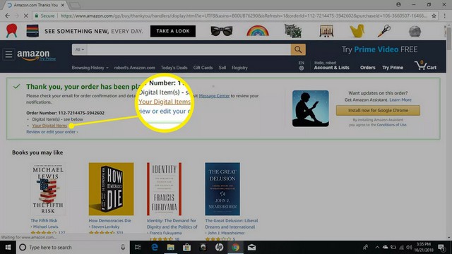Click the TAKE A LOOK button
Viewport: 452px width, 254px height.
173,31
